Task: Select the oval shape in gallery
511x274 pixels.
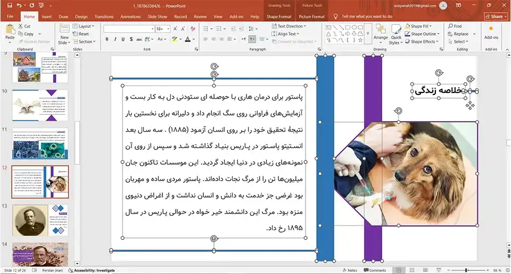Action: click(354, 27)
